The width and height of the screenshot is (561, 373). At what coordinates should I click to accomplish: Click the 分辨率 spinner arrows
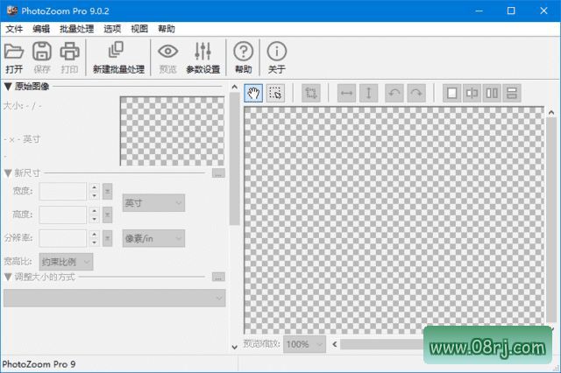pyautogui.click(x=94, y=238)
